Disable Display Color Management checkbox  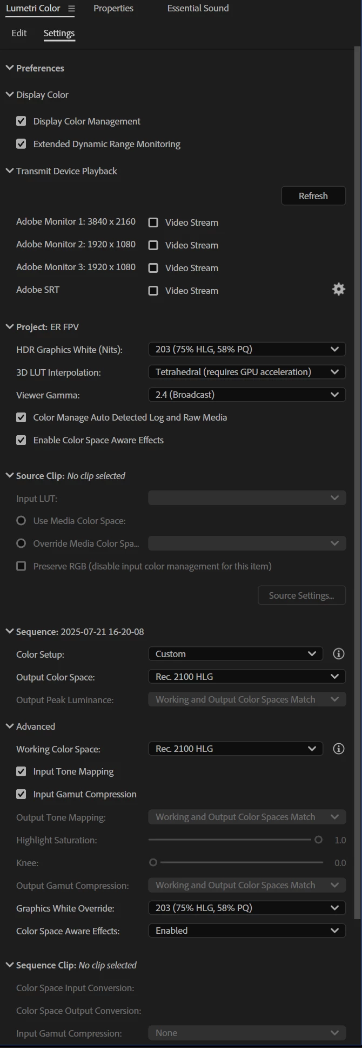click(21, 121)
